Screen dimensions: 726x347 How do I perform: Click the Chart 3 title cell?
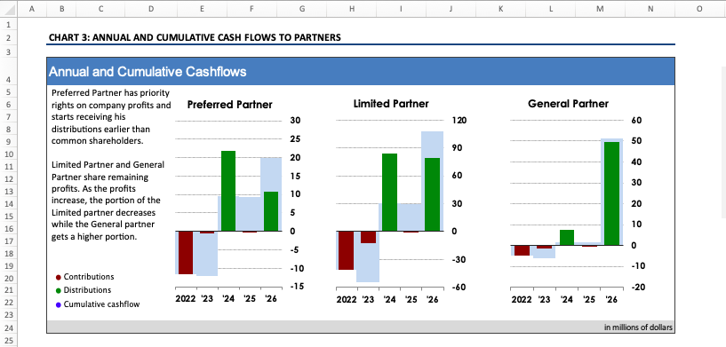195,37
